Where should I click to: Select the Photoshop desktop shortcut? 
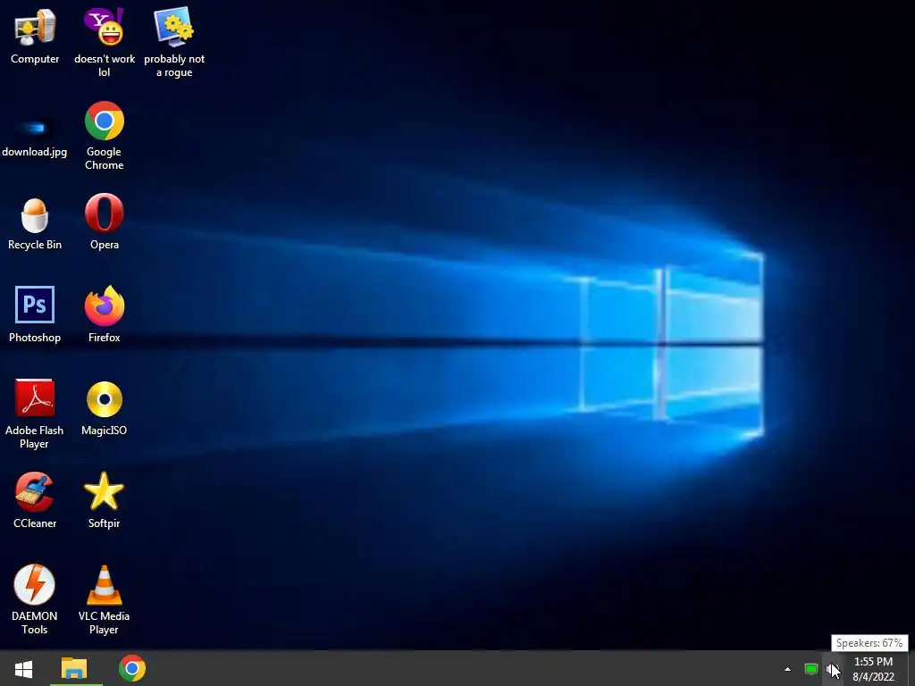(35, 305)
